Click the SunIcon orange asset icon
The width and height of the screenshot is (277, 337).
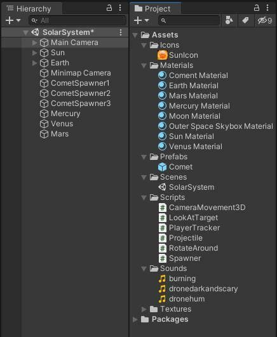tap(162, 55)
